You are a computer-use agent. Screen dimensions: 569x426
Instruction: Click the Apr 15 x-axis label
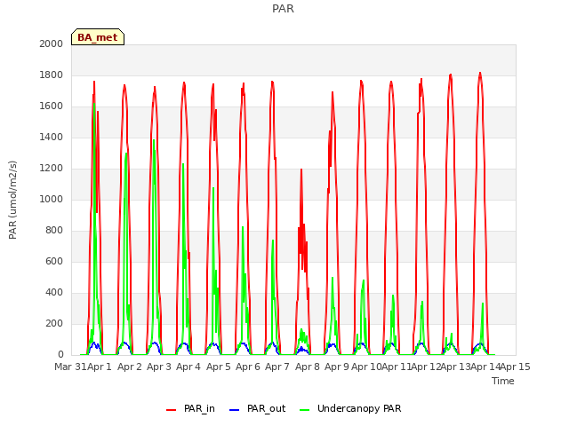516,367
